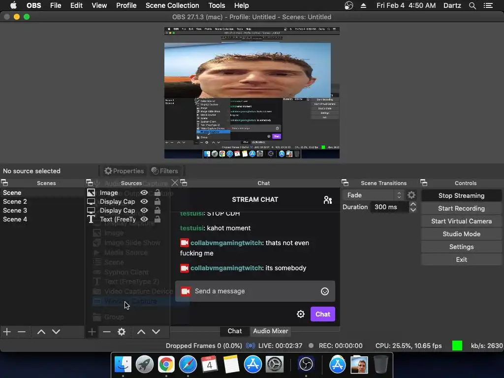Open the Fade transition dropdown
This screenshot has width=504, height=378.
(373, 195)
